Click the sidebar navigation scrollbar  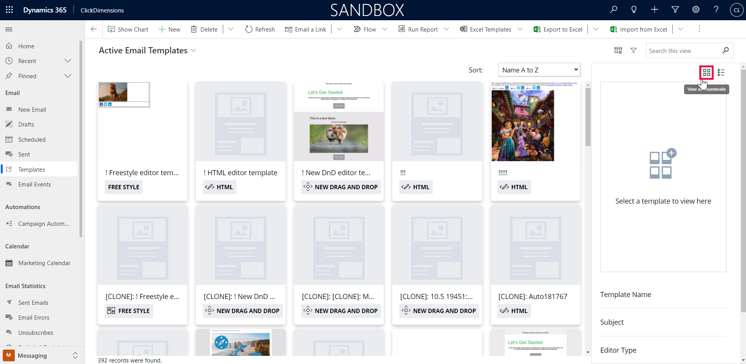click(x=81, y=139)
